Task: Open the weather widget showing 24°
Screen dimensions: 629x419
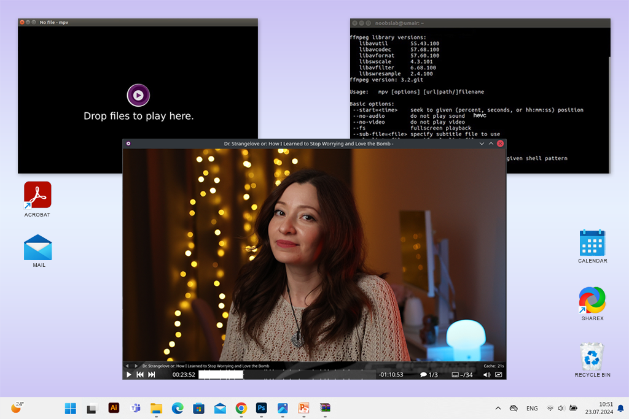Action: (x=17, y=407)
